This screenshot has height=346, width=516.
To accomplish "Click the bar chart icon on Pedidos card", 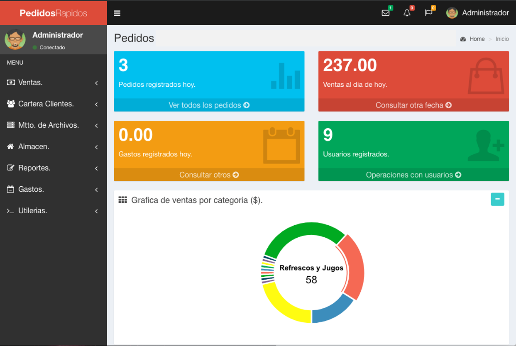I will (285, 76).
